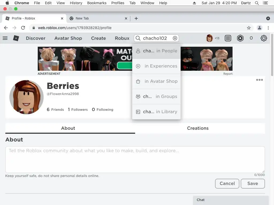The height and width of the screenshot is (205, 274).
Task: Click the Save button
Action: (253, 184)
